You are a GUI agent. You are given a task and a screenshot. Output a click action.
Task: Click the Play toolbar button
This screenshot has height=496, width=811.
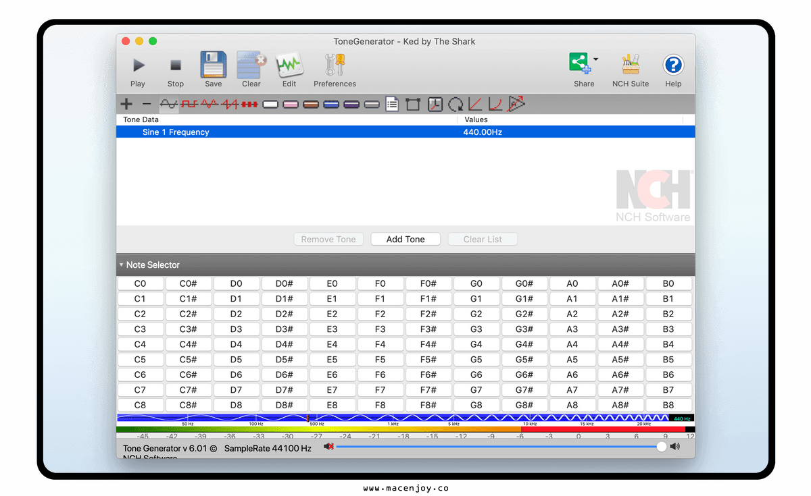(138, 70)
